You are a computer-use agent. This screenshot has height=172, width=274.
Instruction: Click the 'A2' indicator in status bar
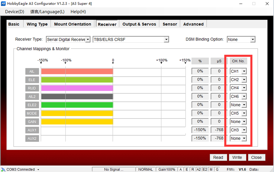coord(198,169)
